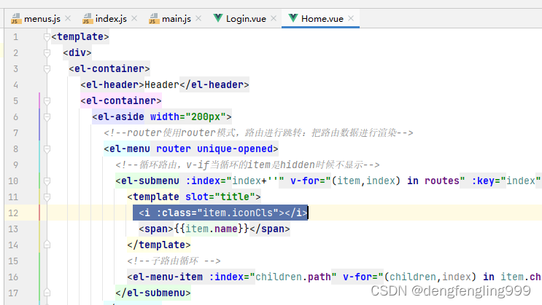Switch to the Login.vue tab
The height and width of the screenshot is (305, 542).
[x=246, y=19]
